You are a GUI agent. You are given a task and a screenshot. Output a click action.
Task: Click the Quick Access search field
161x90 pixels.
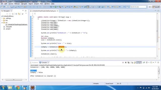click(x=138, y=7)
